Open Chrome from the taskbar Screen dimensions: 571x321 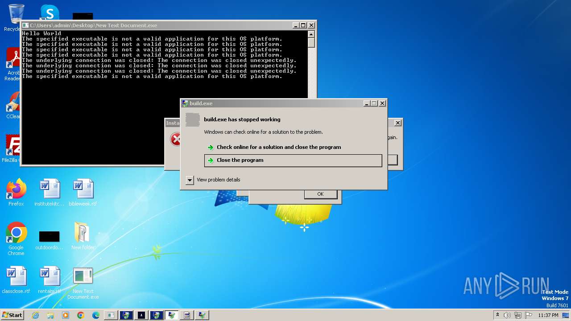81,315
